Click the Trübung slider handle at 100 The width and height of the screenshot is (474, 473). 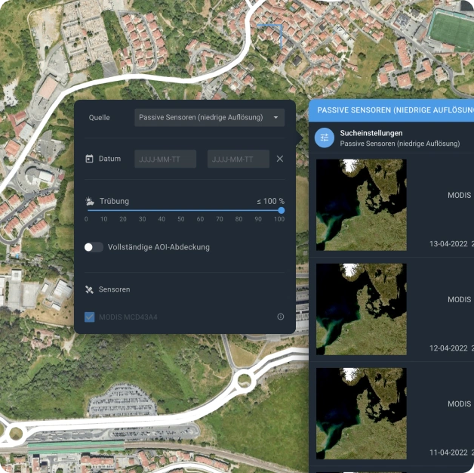(x=281, y=211)
